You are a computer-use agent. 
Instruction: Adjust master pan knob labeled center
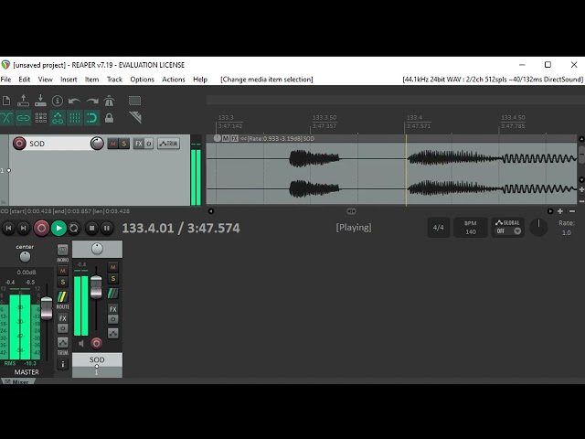click(25, 256)
